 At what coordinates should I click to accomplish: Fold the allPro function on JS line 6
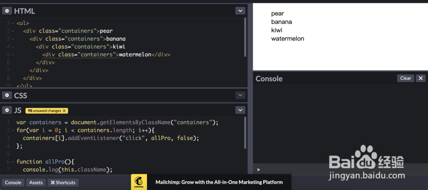pos(13,162)
